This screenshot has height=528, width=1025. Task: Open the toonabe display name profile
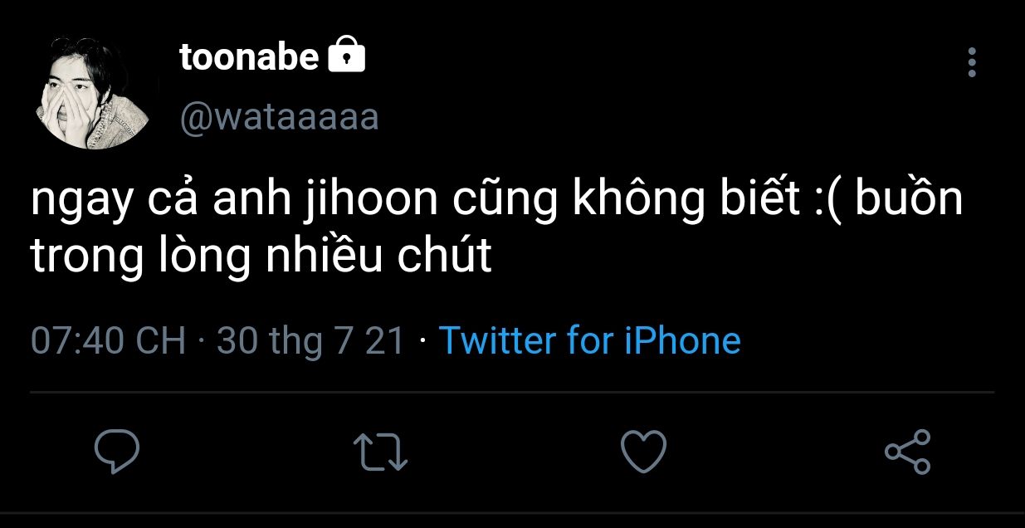249,56
